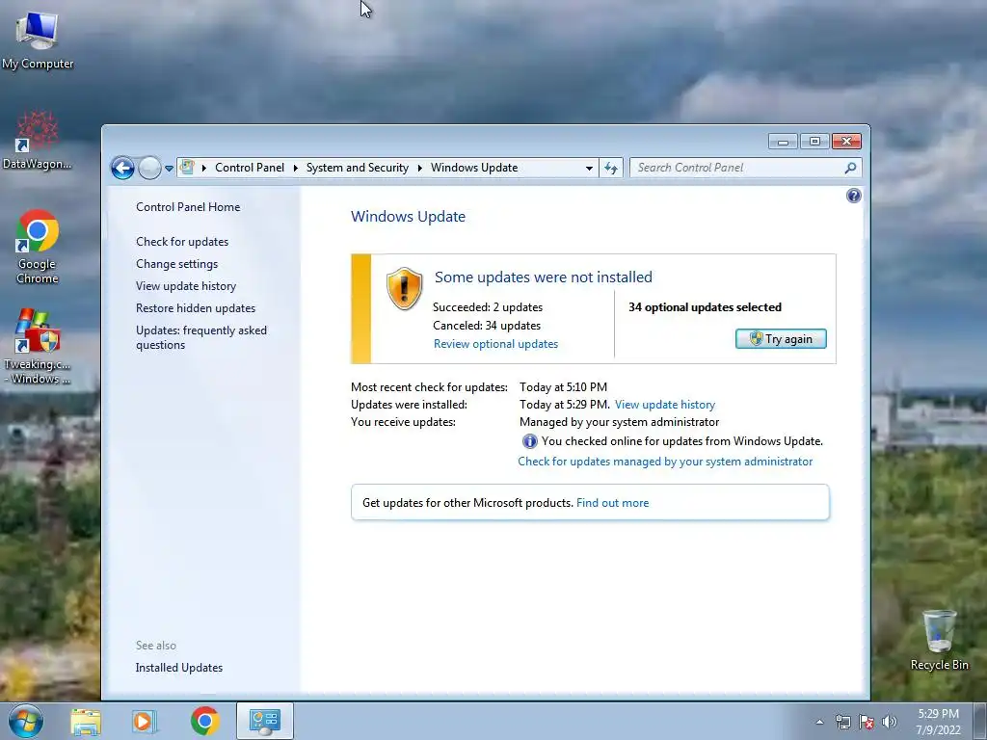
Task: Click Check for updates managed by administrator
Action: pyautogui.click(x=665, y=462)
